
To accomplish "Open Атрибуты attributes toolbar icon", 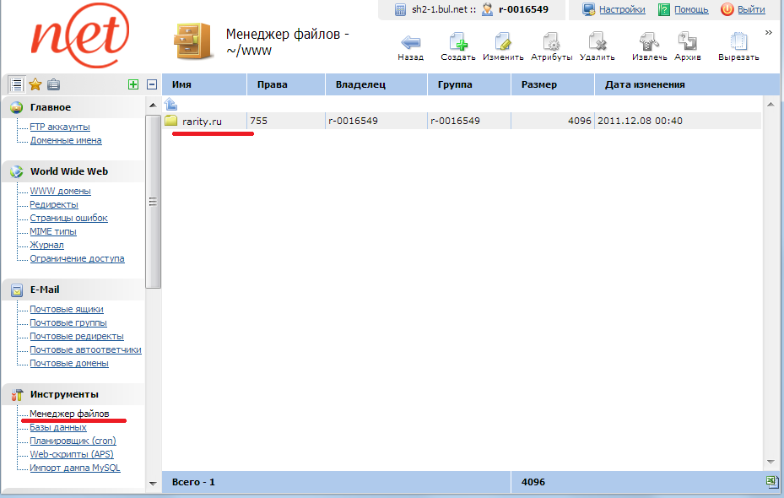I will coord(551,42).
